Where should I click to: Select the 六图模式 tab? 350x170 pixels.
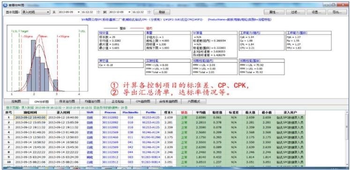pyautogui.click(x=194, y=101)
